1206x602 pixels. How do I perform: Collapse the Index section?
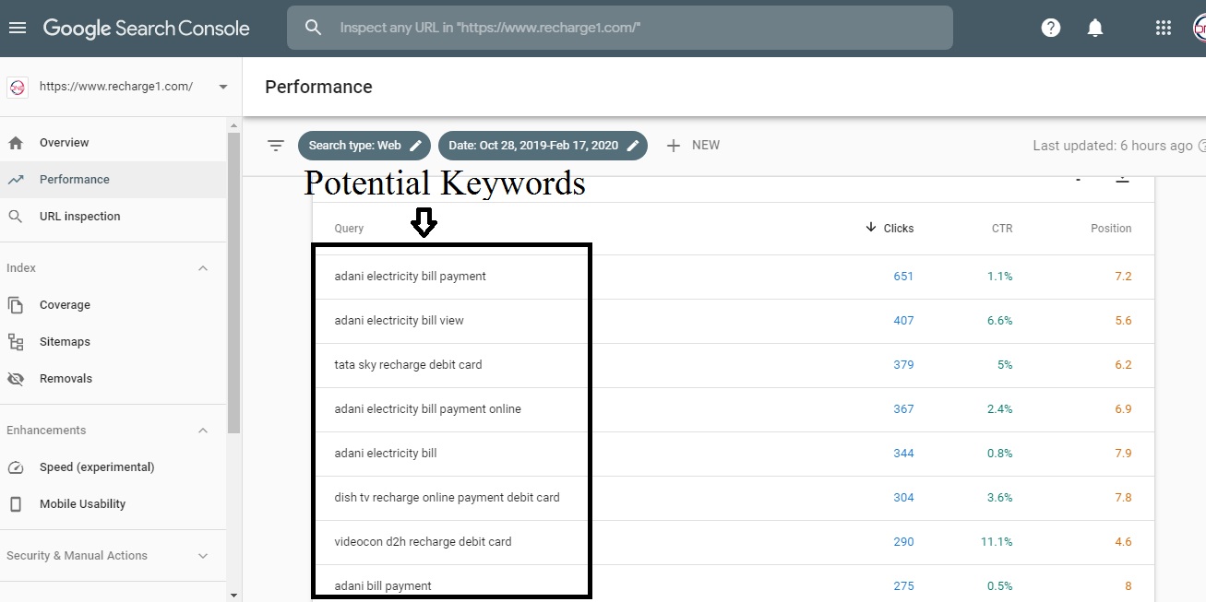pyautogui.click(x=203, y=268)
